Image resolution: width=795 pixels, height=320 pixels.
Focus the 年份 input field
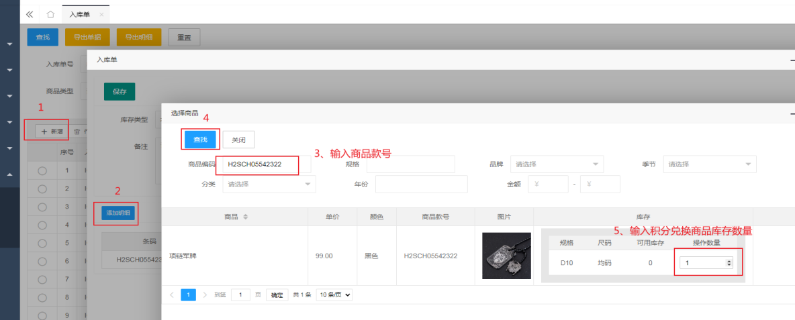(x=421, y=184)
